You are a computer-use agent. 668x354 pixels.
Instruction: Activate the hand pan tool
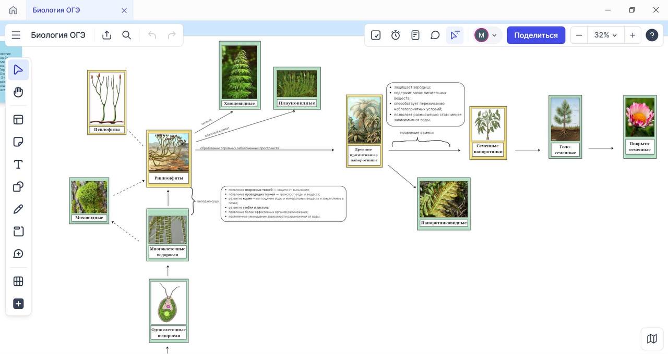click(x=18, y=92)
